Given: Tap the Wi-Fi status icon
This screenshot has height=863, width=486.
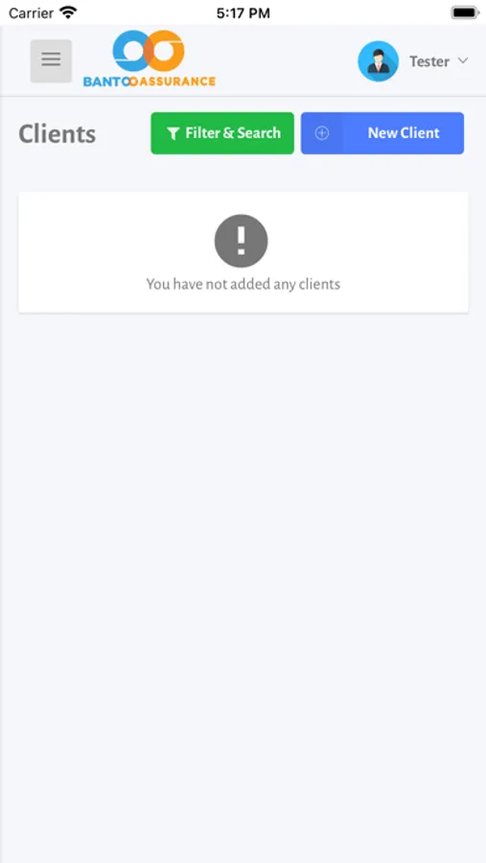Looking at the screenshot, I should [x=69, y=12].
